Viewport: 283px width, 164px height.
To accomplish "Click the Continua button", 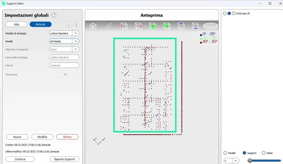I will pos(20,159).
